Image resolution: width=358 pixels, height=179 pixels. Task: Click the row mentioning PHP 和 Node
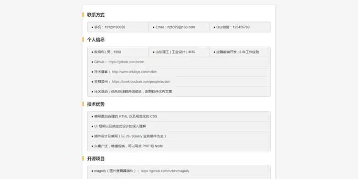coord(179,146)
